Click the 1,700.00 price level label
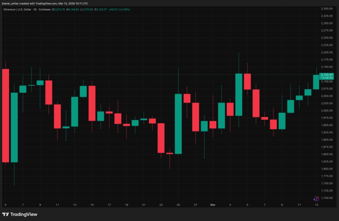Viewport: 339px width, 221px height. pyautogui.click(x=327, y=198)
